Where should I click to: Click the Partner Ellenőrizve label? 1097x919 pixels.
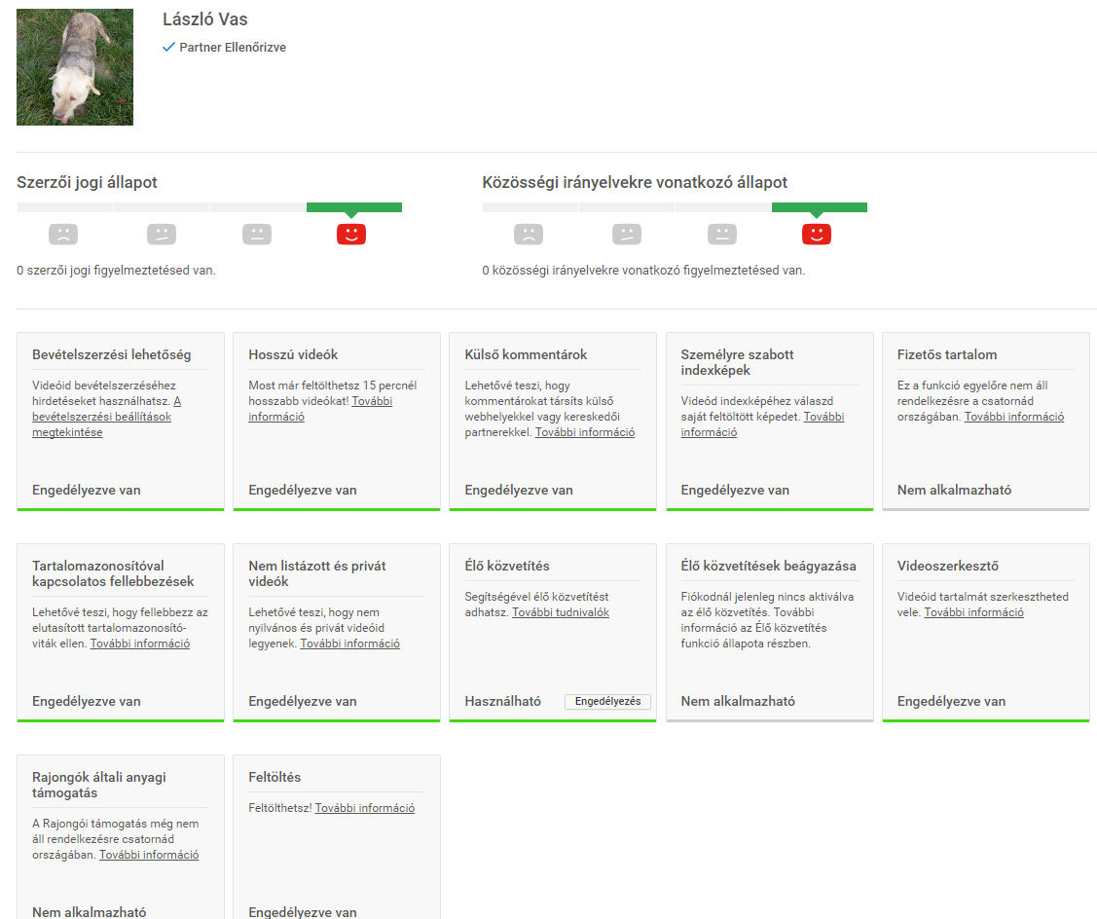click(x=233, y=47)
